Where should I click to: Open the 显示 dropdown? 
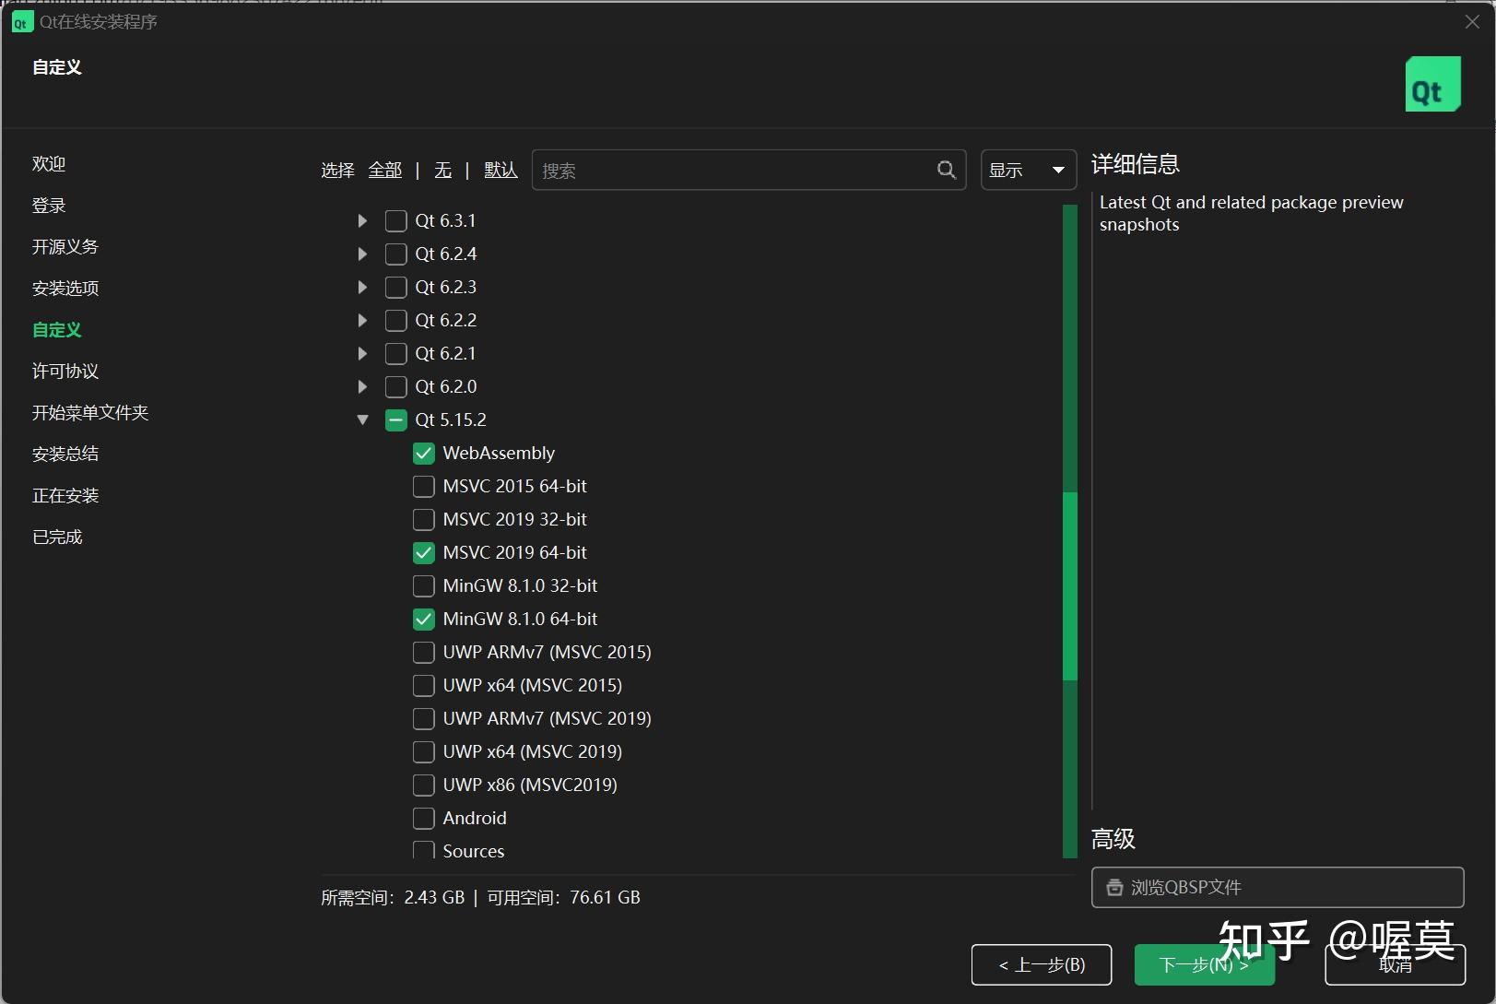pyautogui.click(x=1027, y=170)
